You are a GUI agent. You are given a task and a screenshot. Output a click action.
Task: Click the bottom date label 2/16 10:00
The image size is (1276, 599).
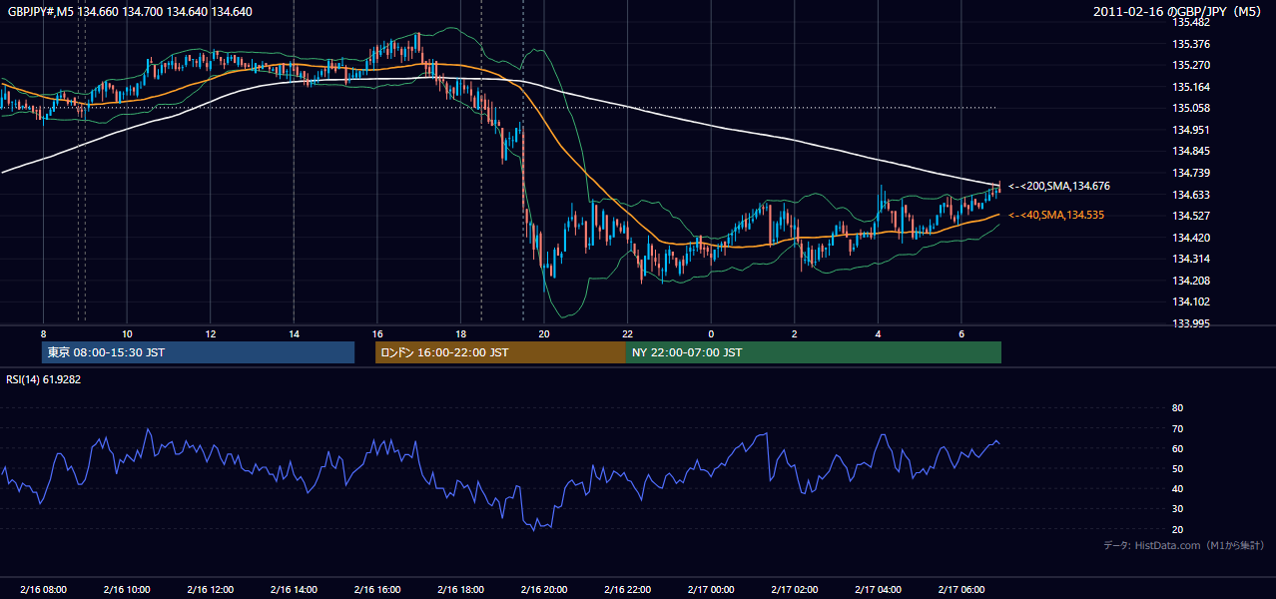coord(127,590)
